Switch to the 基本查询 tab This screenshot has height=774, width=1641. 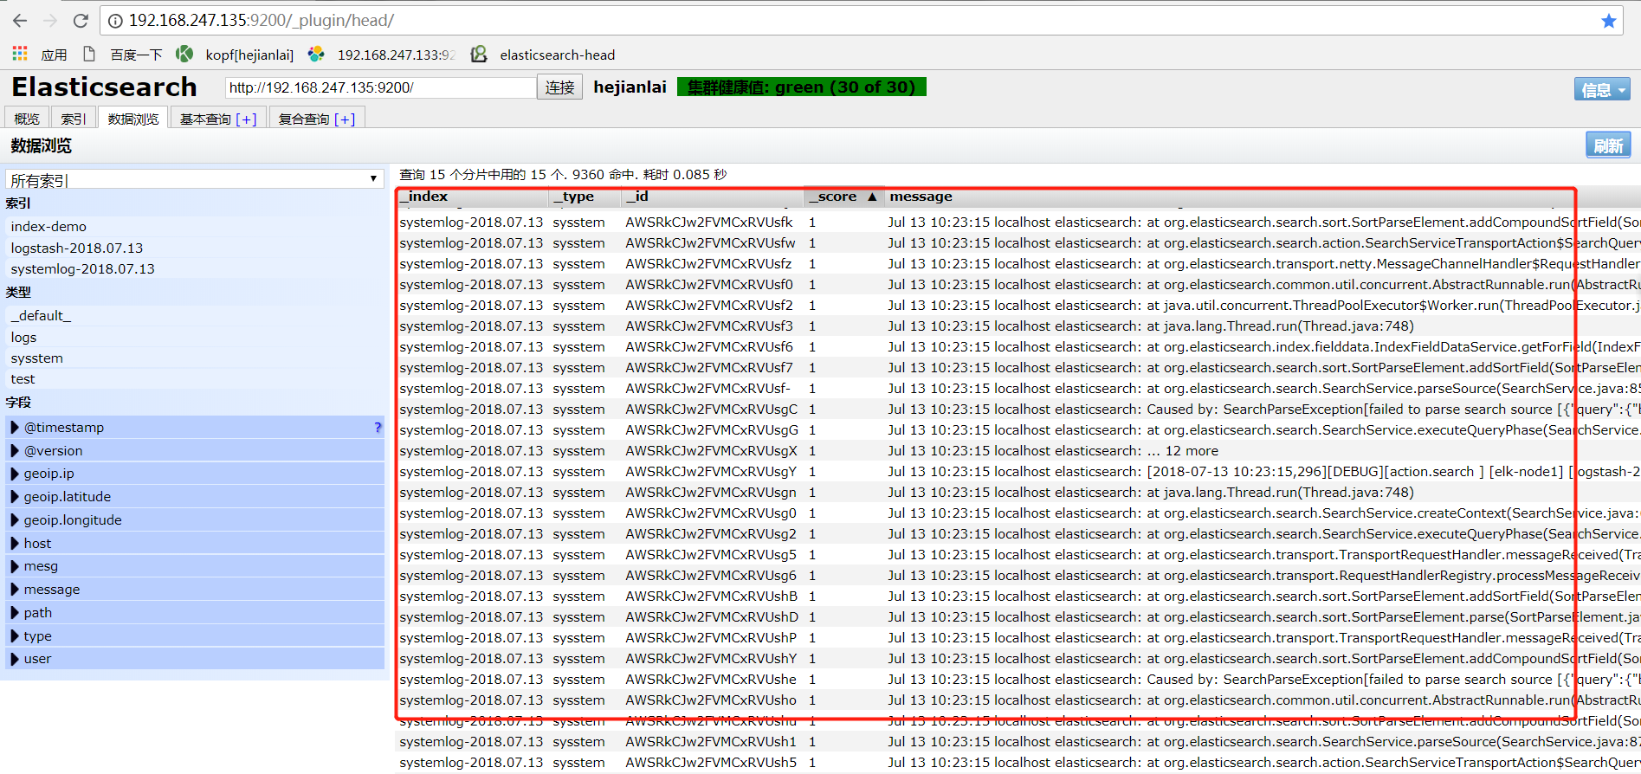pyautogui.click(x=217, y=119)
